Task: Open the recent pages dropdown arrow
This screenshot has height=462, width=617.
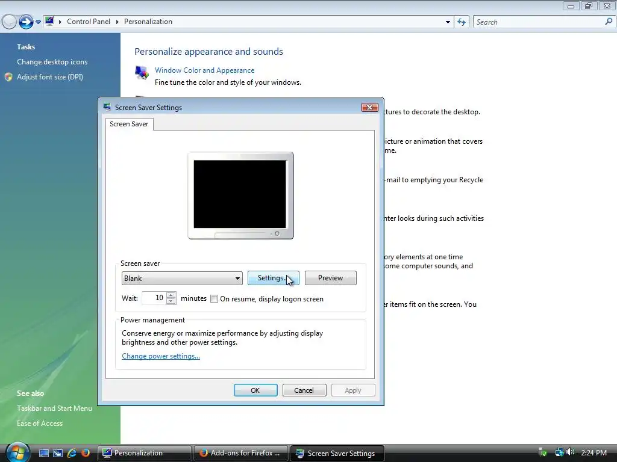Action: click(x=38, y=22)
